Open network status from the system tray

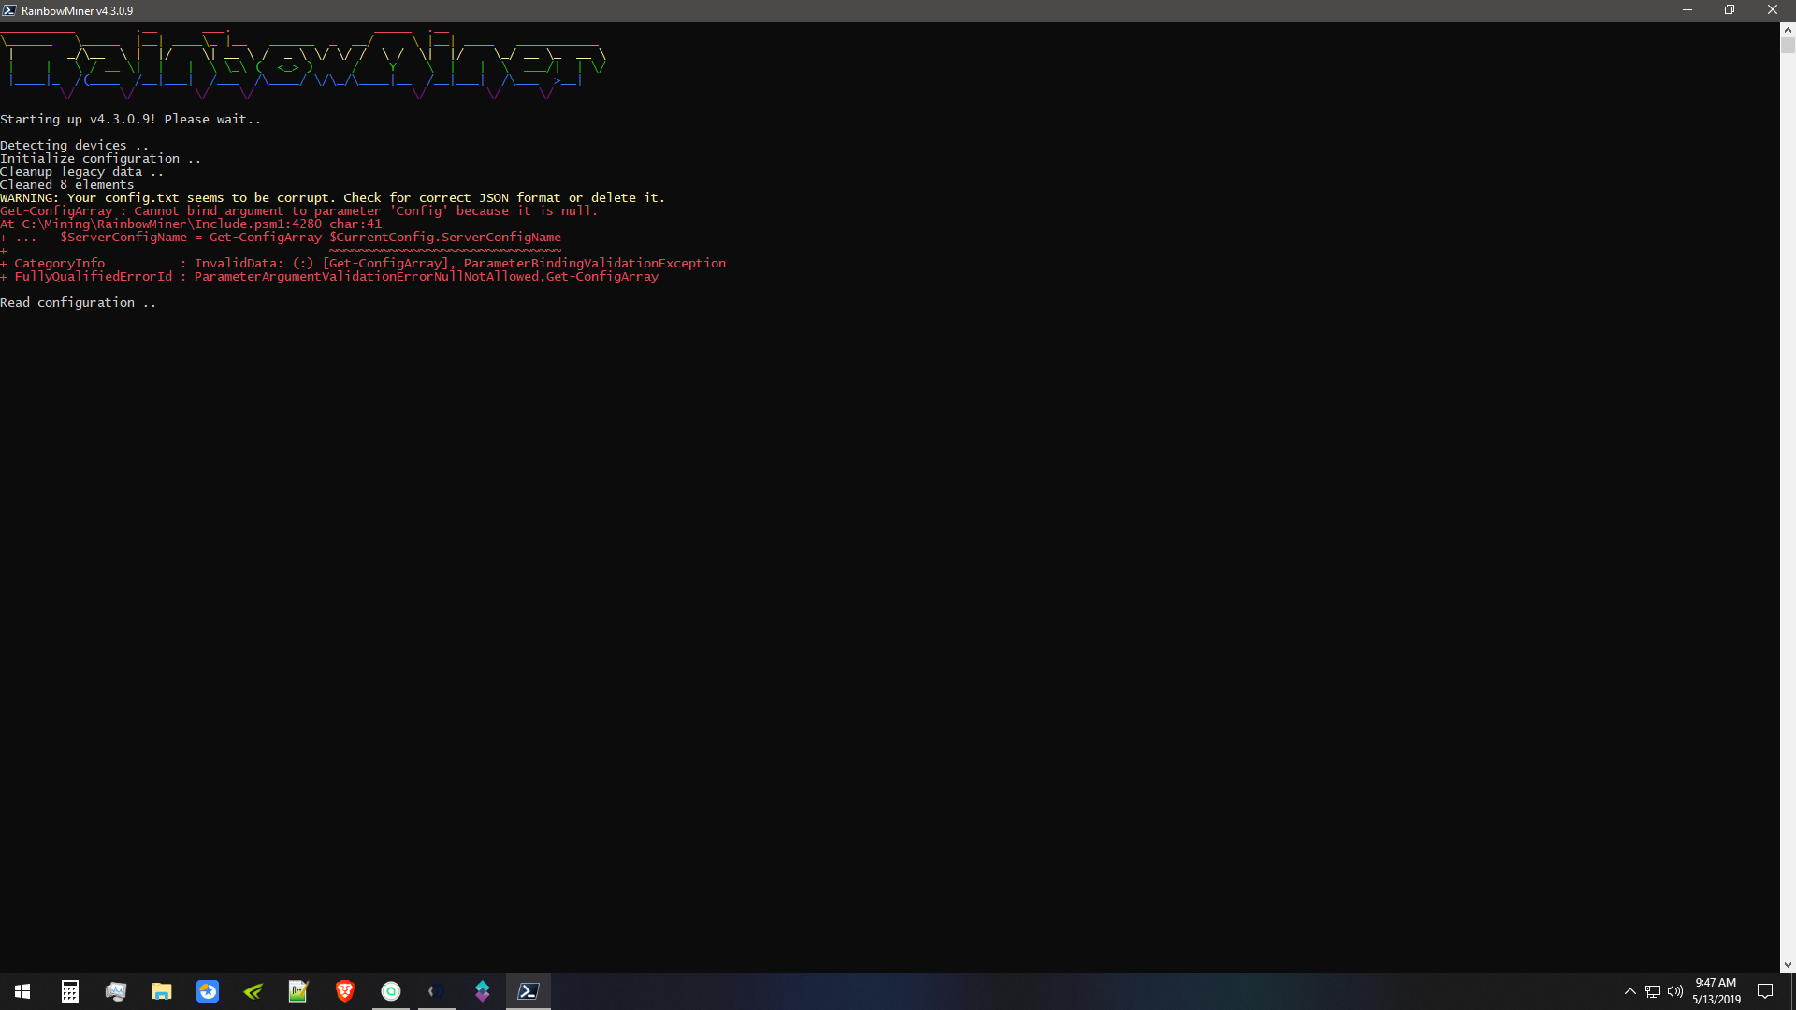coord(1651,991)
